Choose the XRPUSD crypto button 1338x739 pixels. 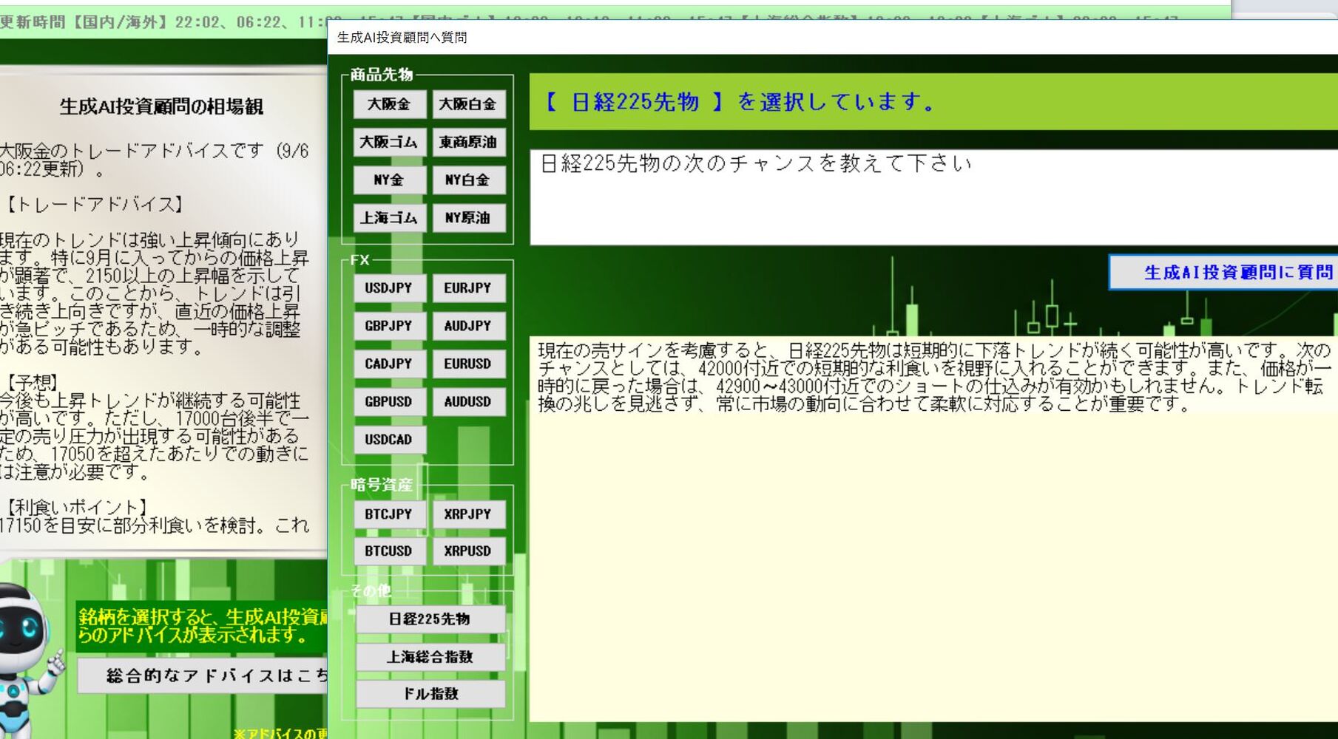pos(468,551)
